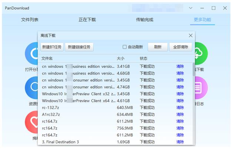Click the 4.68GB size value
This screenshot has height=153, width=237.
point(123,73)
